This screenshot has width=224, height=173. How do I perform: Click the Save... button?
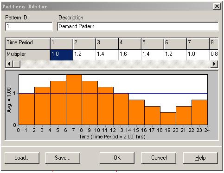tap(63, 158)
